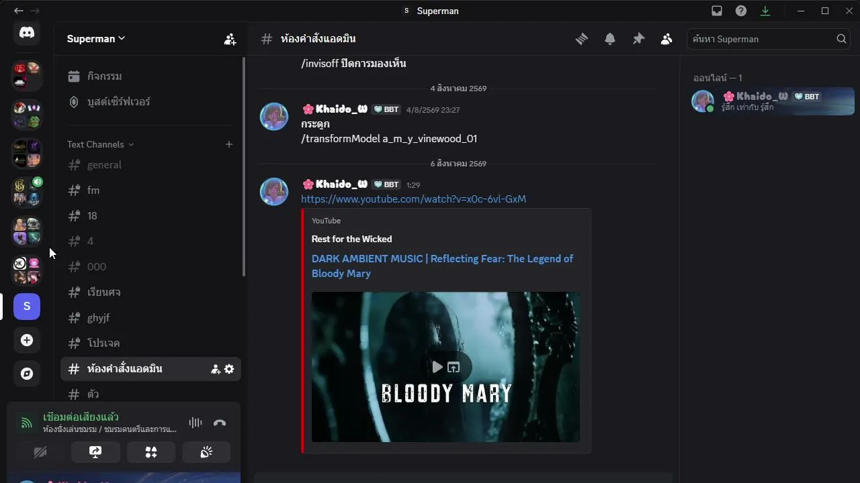
Task: Collapse the Text Channels category
Action: [100, 144]
